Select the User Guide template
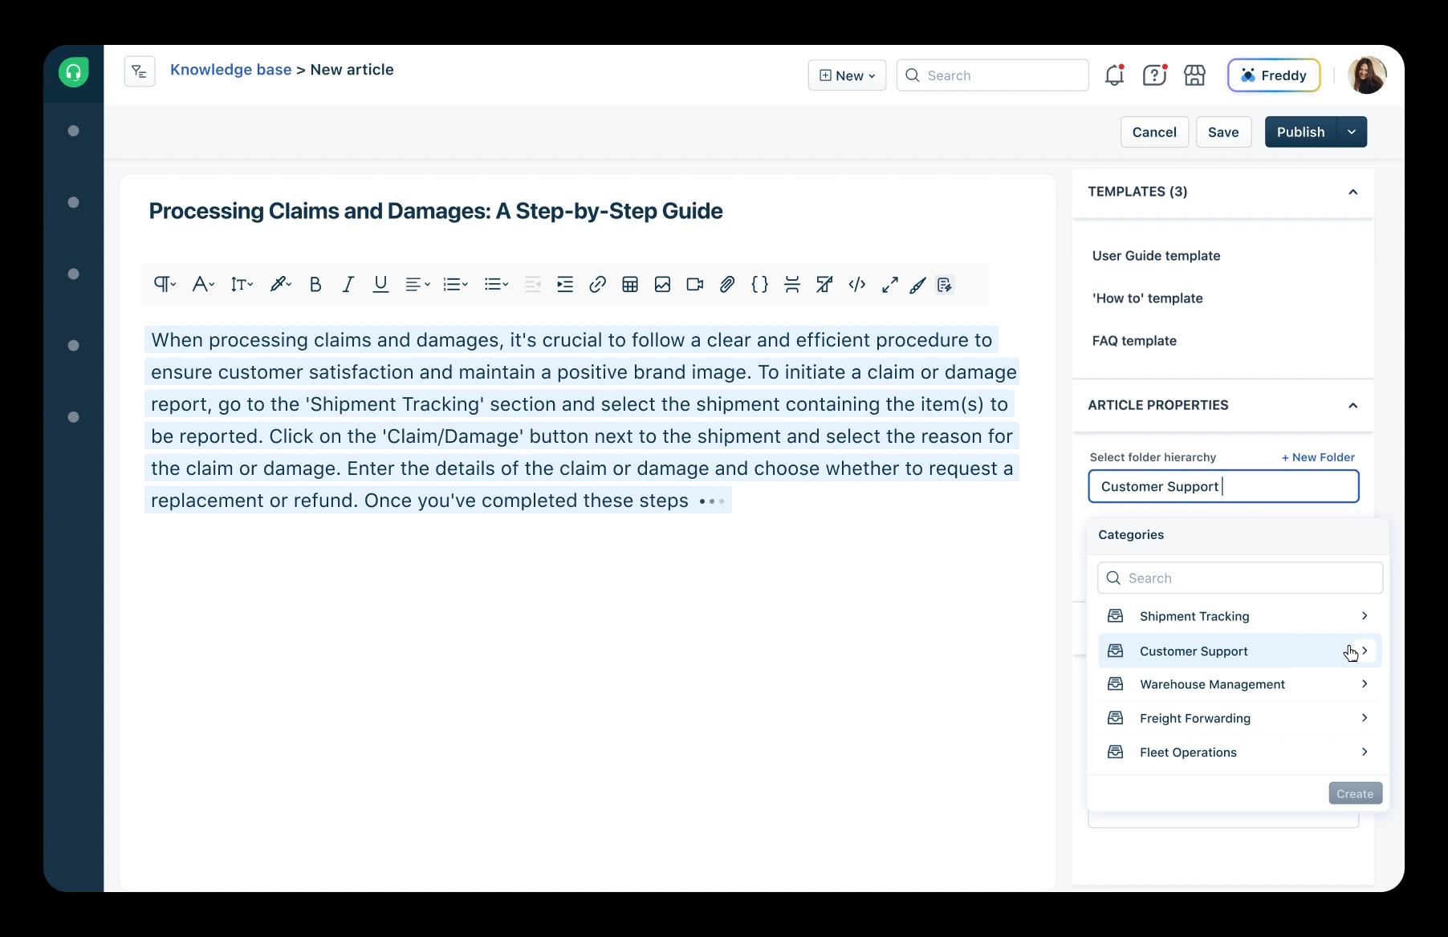This screenshot has height=937, width=1448. (1156, 255)
